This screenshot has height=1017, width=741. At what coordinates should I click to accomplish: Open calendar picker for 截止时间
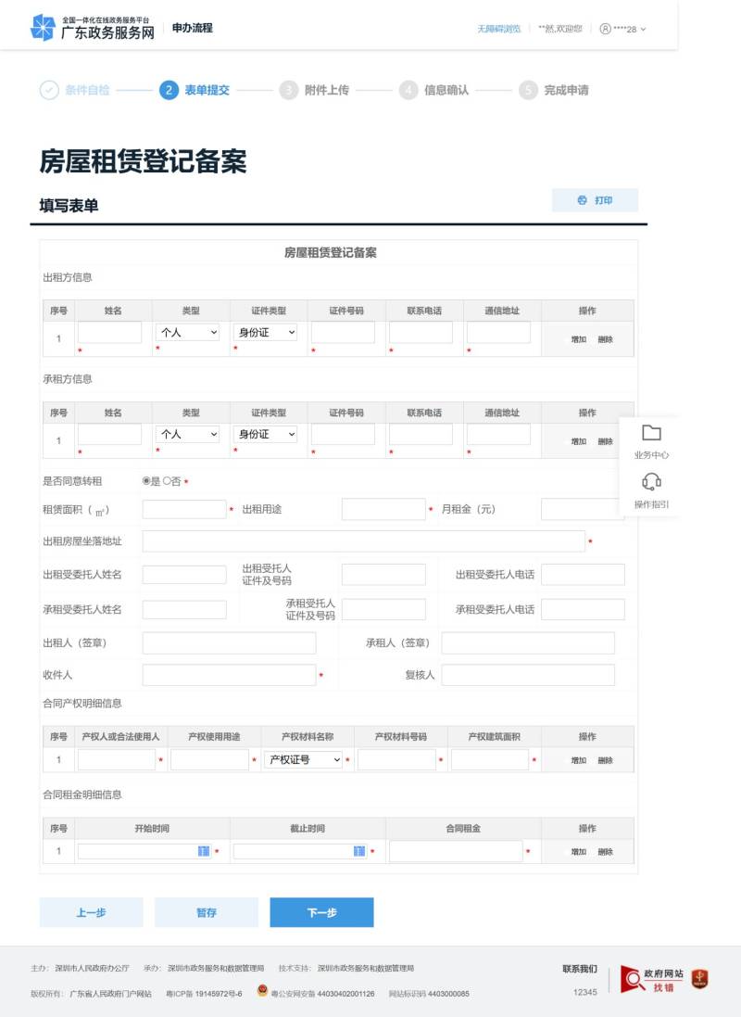point(359,851)
